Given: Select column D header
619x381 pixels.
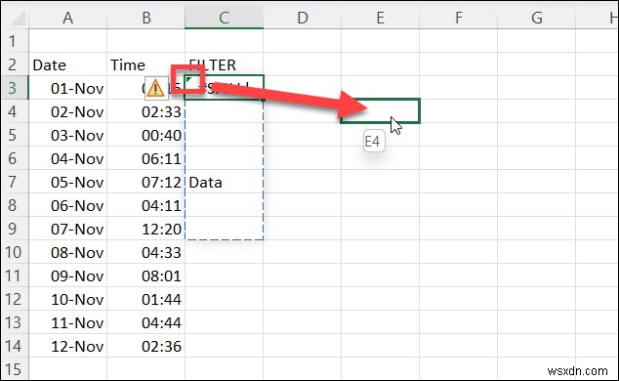Looking at the screenshot, I should click(302, 18).
